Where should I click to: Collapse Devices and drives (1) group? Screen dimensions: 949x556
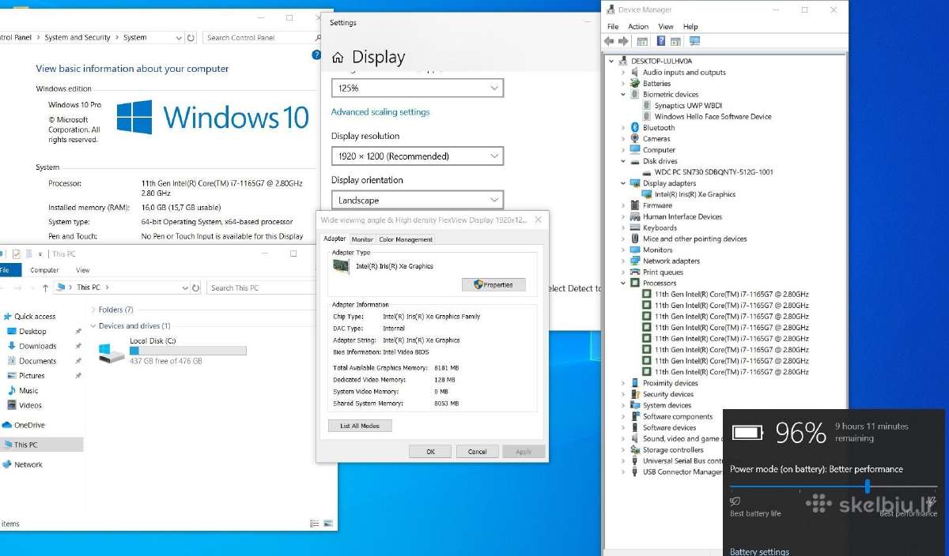(94, 325)
